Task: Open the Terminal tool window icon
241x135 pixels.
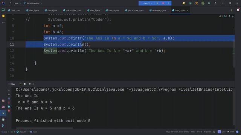Action: (x=3, y=107)
